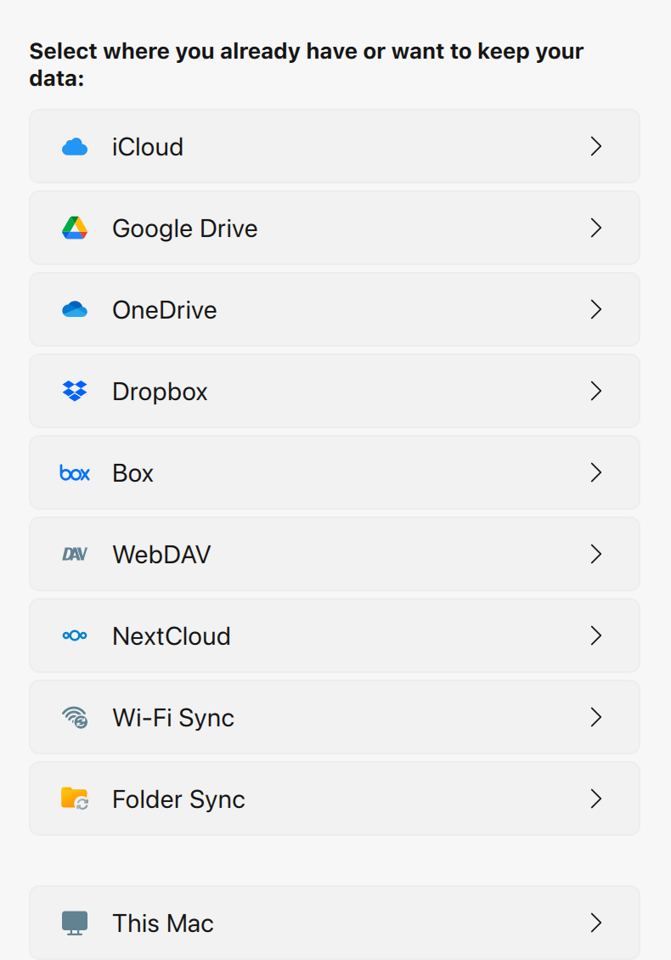Open the OneDrive row chevron
Viewport: 671px width, 960px height.
[x=595, y=309]
